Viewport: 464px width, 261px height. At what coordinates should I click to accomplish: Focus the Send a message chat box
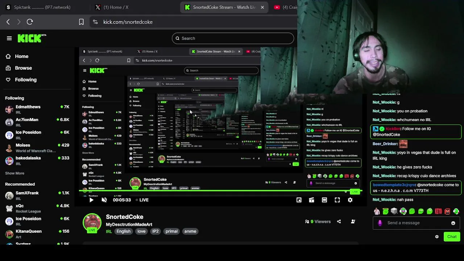coord(416,223)
